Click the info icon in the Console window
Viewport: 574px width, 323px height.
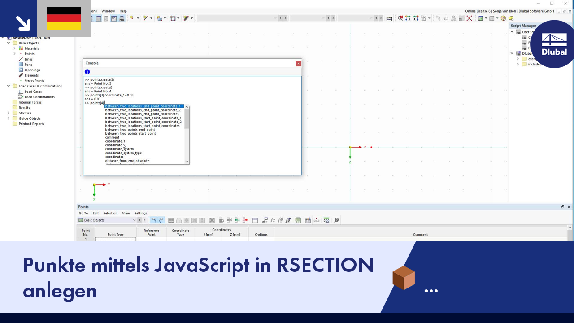(87, 72)
